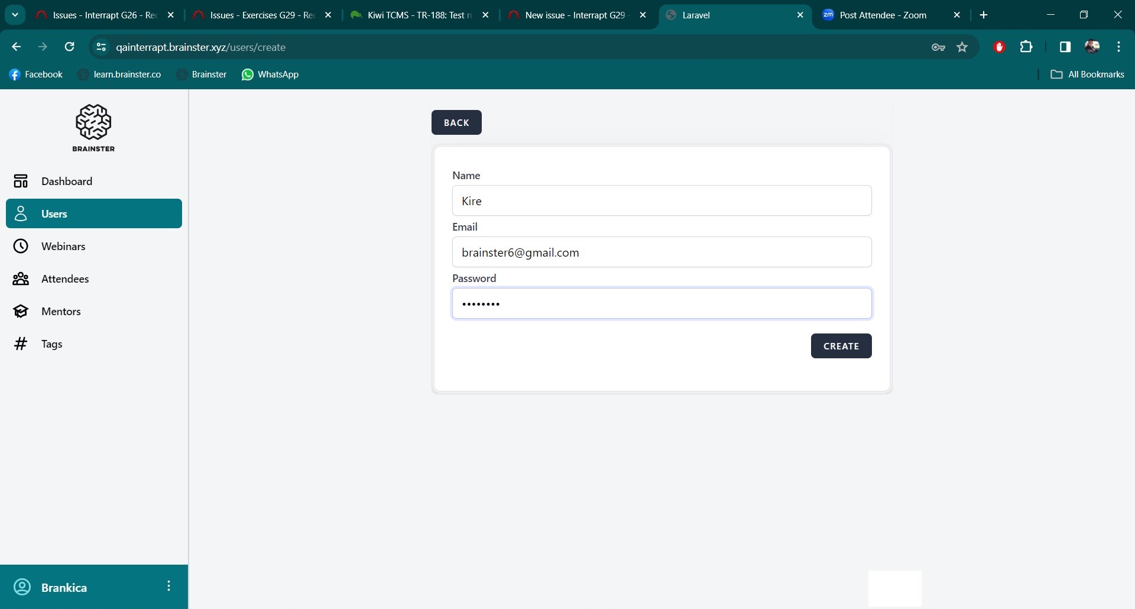Switch to Post Attendee Zoom tab
Viewport: 1135px width, 609px height.
coord(883,15)
